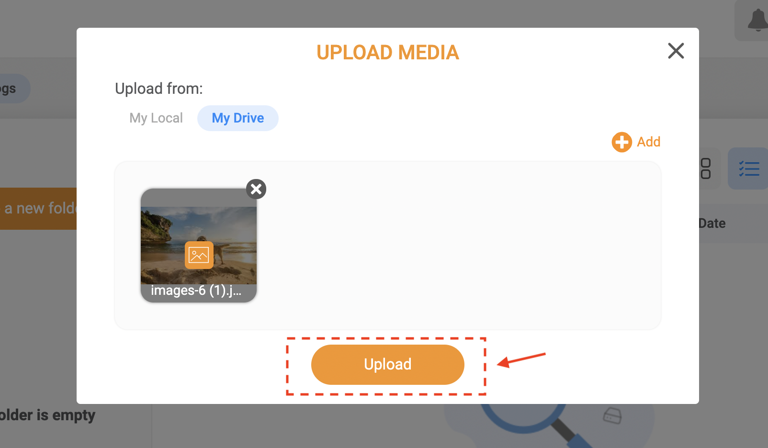
Task: Click the images-6 (1).j… file name
Action: click(x=196, y=291)
